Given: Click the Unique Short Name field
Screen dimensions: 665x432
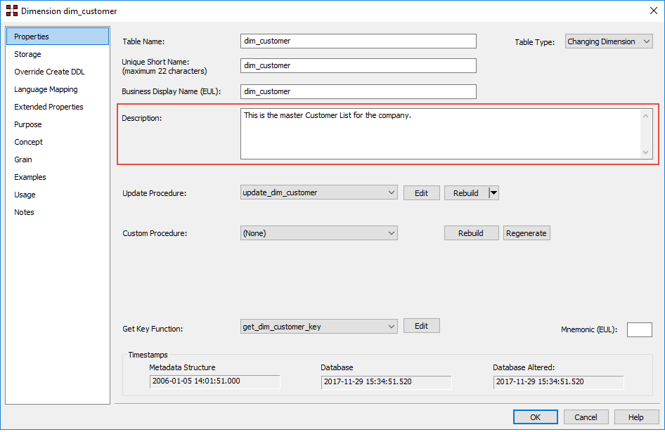Looking at the screenshot, I should 359,66.
